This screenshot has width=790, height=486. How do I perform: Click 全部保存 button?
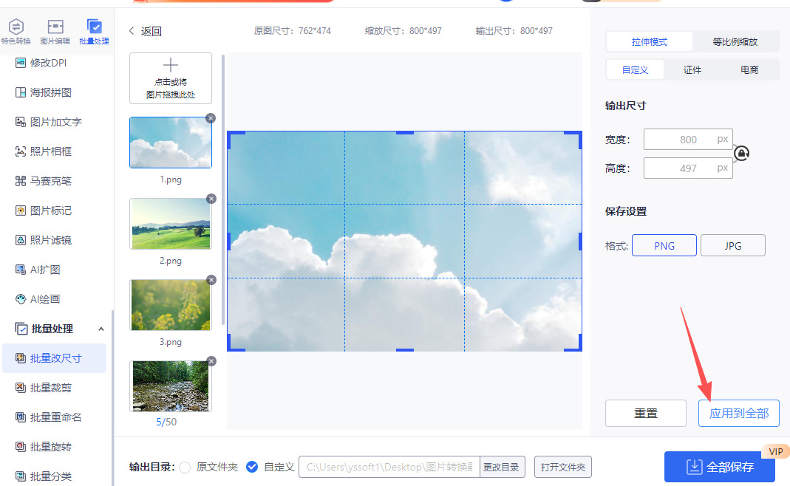[x=720, y=467]
